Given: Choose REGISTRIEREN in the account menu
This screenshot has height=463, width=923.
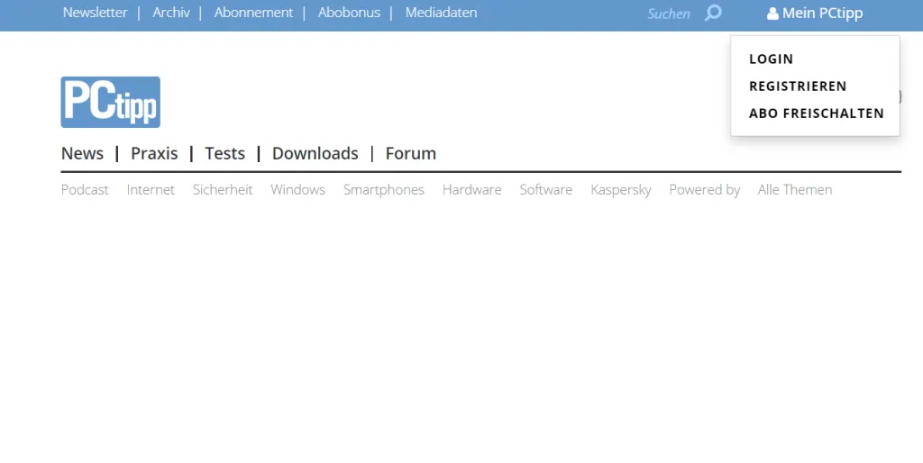Looking at the screenshot, I should click(798, 86).
